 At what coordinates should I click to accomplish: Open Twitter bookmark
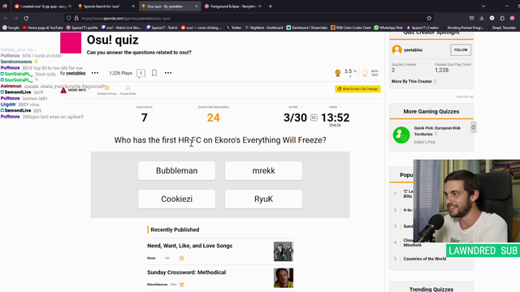pyautogui.click(x=234, y=28)
